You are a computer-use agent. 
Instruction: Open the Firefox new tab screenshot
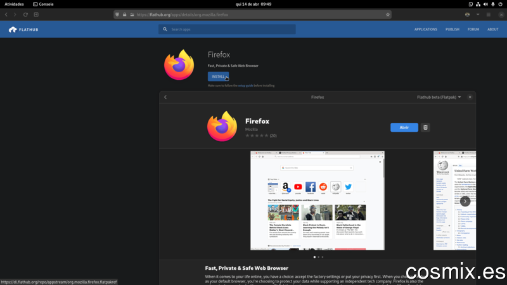(x=318, y=200)
